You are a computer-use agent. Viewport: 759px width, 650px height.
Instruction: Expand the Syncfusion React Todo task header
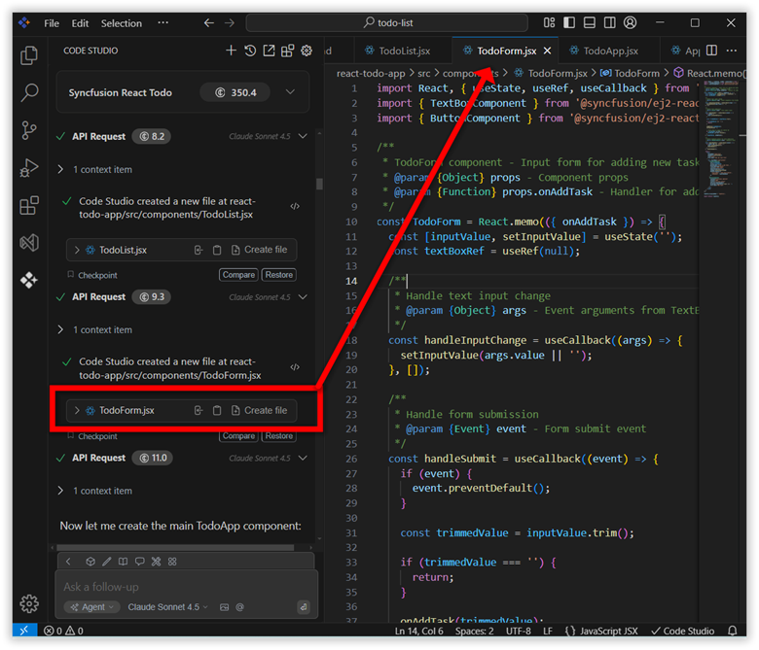(290, 92)
